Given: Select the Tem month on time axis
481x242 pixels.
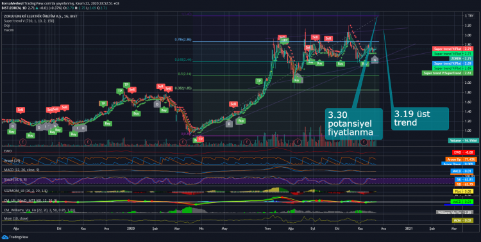Looking at the screenshot, I should click(268, 228).
